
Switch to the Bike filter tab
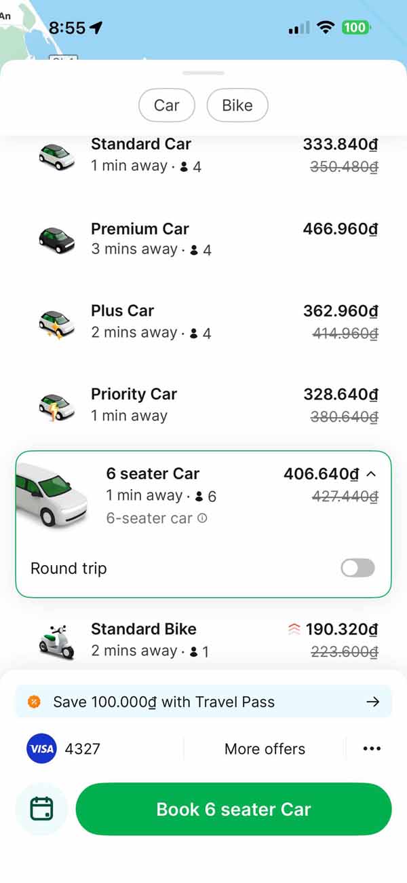click(x=237, y=105)
